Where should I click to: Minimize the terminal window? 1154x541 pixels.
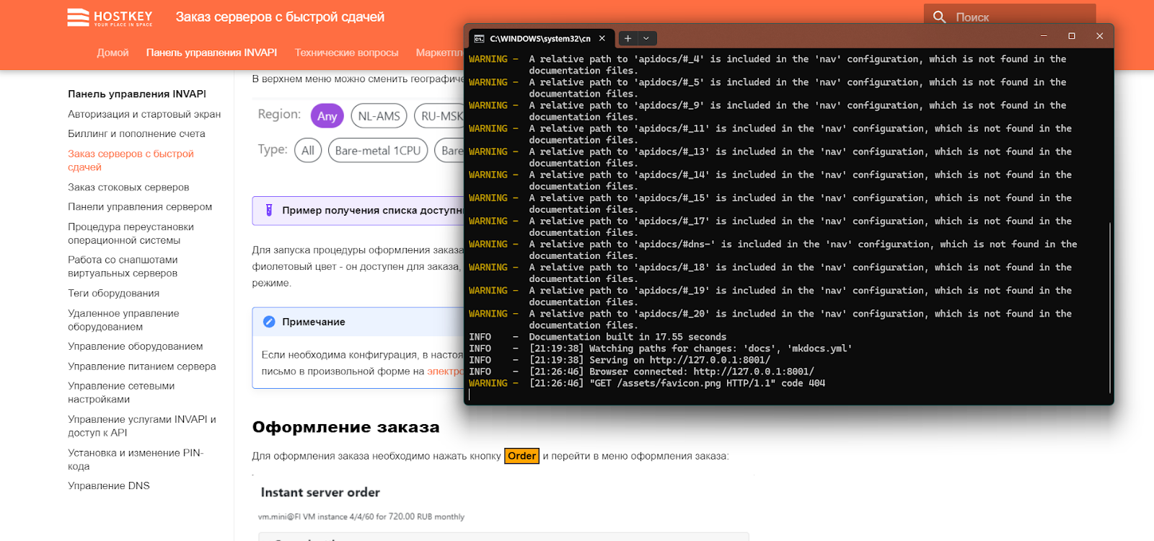[1044, 36]
